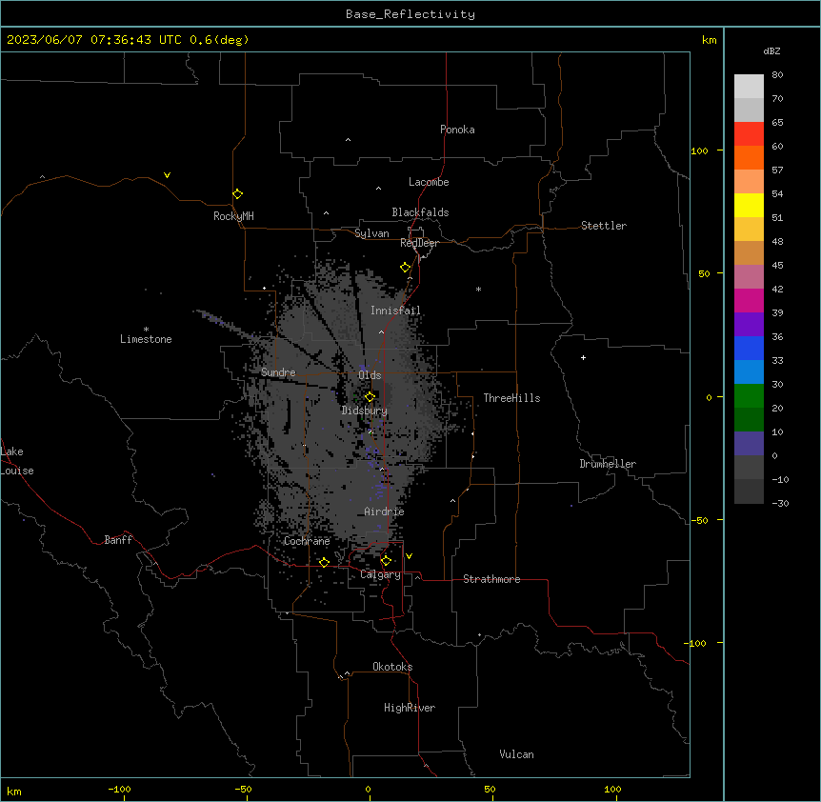Select the salmon 57–54 dBZ legend swatch

[x=749, y=181]
